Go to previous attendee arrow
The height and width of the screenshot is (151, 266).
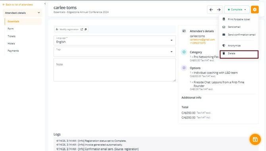point(211,10)
